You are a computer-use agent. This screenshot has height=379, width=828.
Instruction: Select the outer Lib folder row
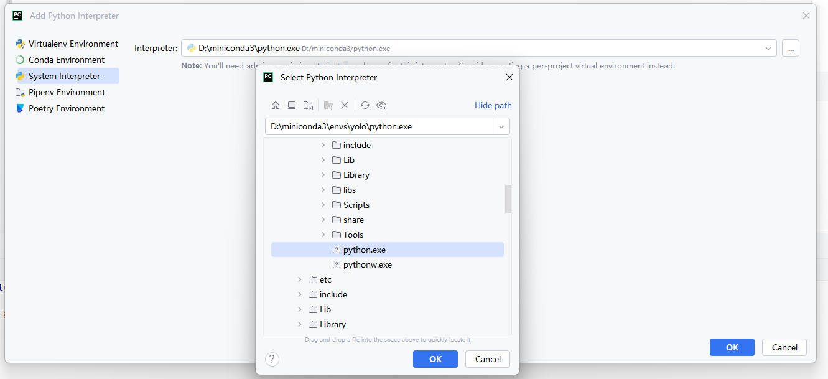388,309
